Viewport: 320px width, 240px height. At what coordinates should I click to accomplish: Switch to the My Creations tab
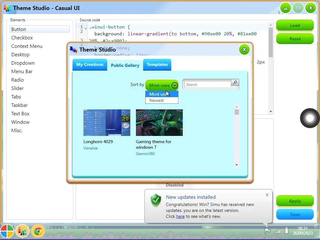coord(90,64)
